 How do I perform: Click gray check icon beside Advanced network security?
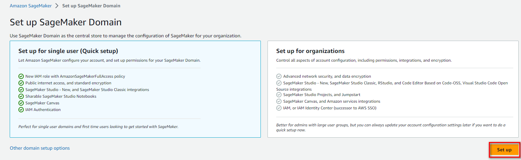click(x=279, y=76)
